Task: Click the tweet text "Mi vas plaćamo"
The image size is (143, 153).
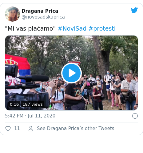Action: point(30,28)
